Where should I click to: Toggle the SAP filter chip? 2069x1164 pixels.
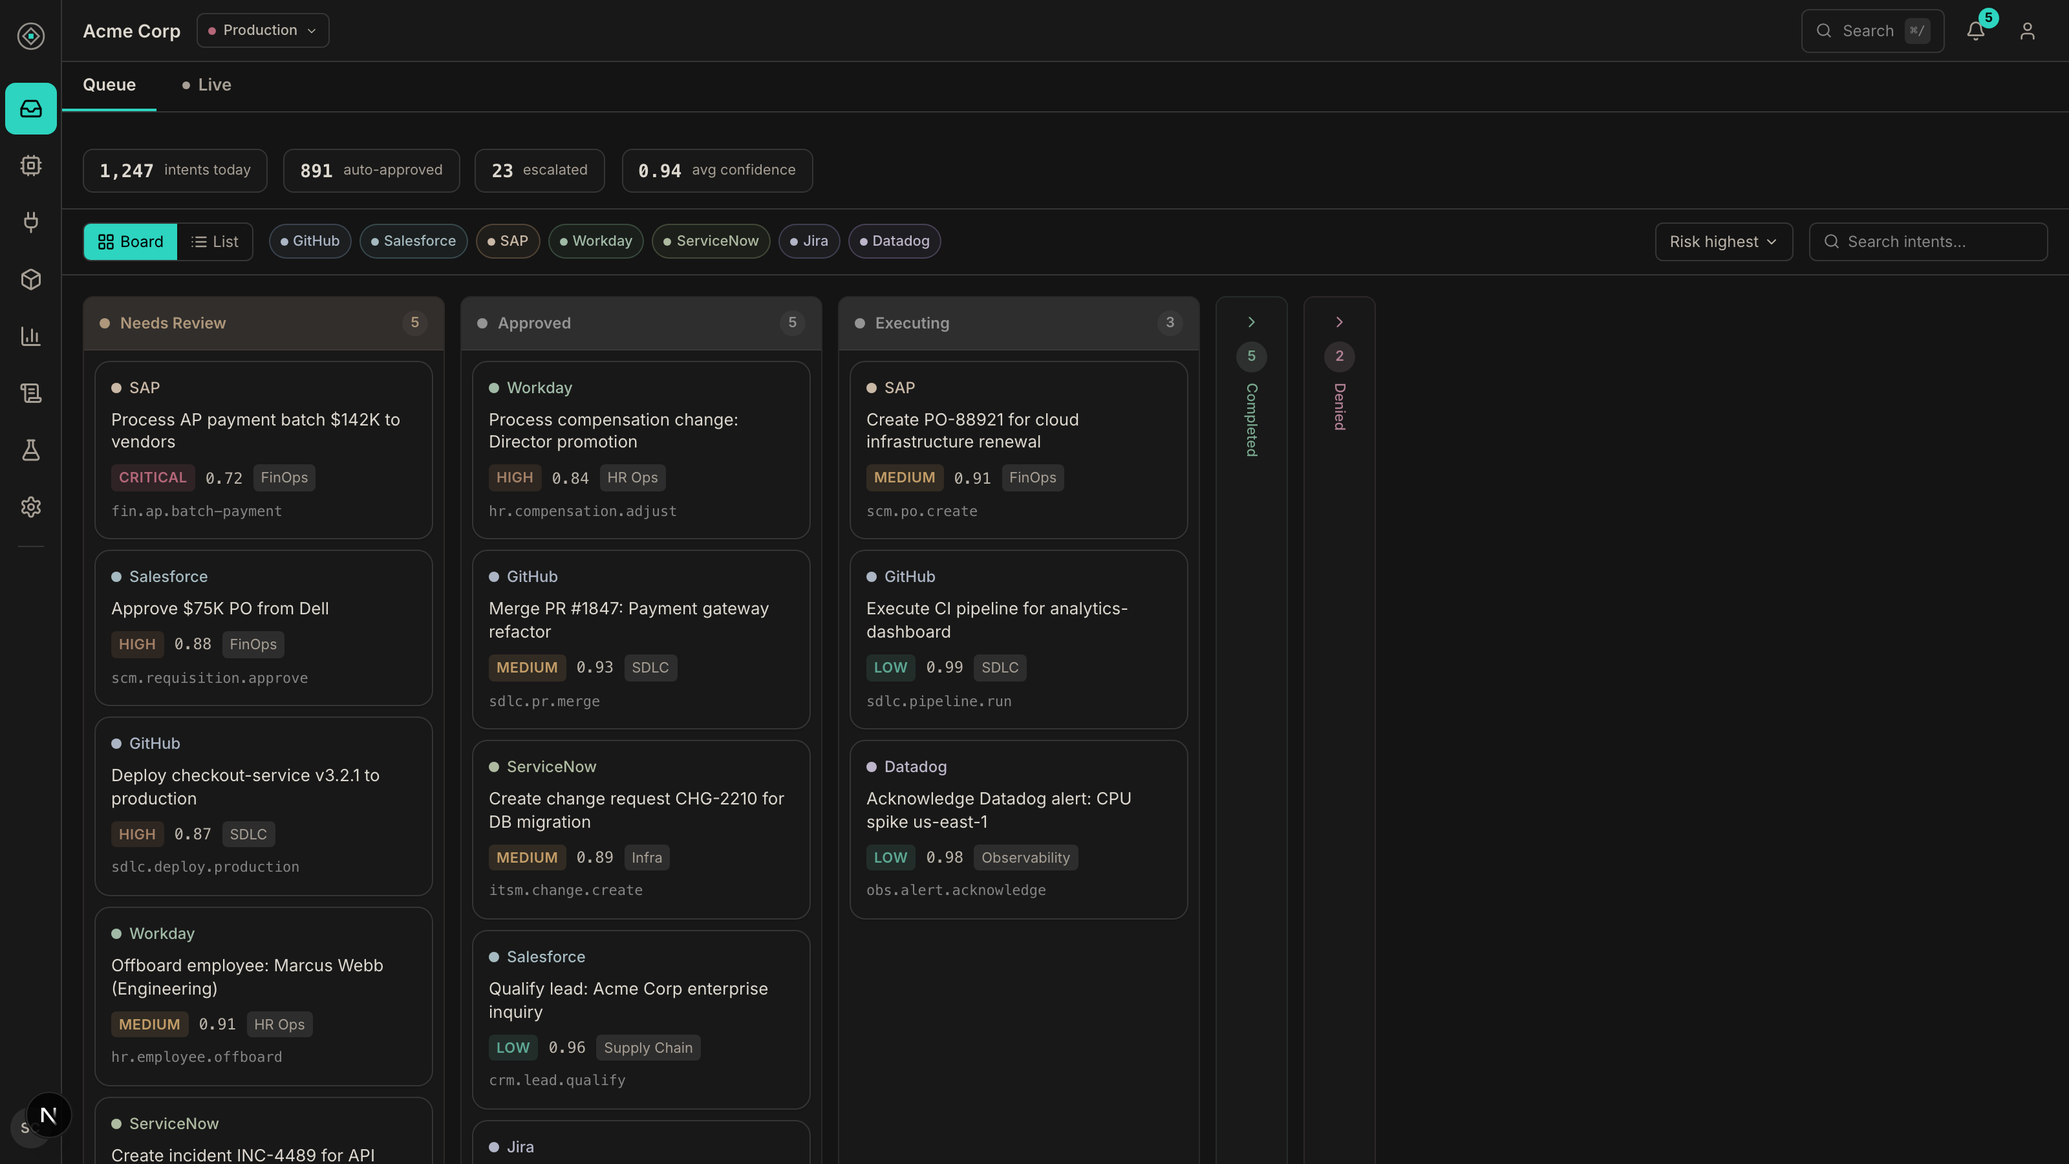(x=508, y=241)
